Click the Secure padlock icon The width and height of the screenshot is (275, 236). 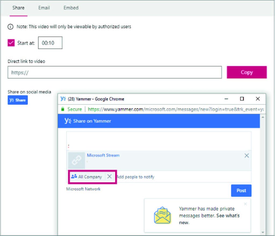coord(63,109)
